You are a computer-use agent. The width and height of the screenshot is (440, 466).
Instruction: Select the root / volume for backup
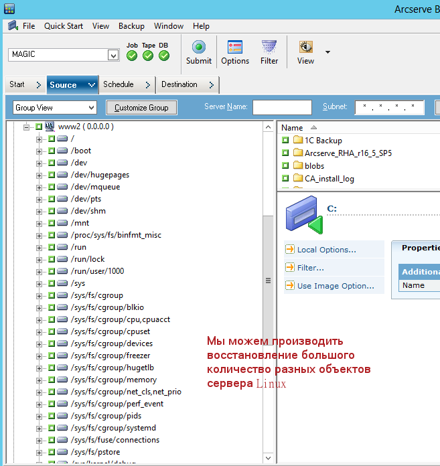tap(52, 139)
